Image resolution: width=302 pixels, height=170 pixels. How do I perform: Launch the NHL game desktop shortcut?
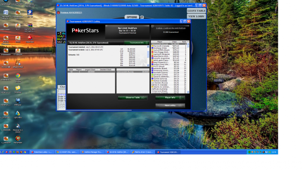(x=29, y=14)
